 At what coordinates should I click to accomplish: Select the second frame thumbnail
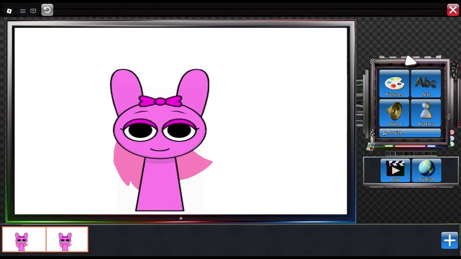point(67,239)
